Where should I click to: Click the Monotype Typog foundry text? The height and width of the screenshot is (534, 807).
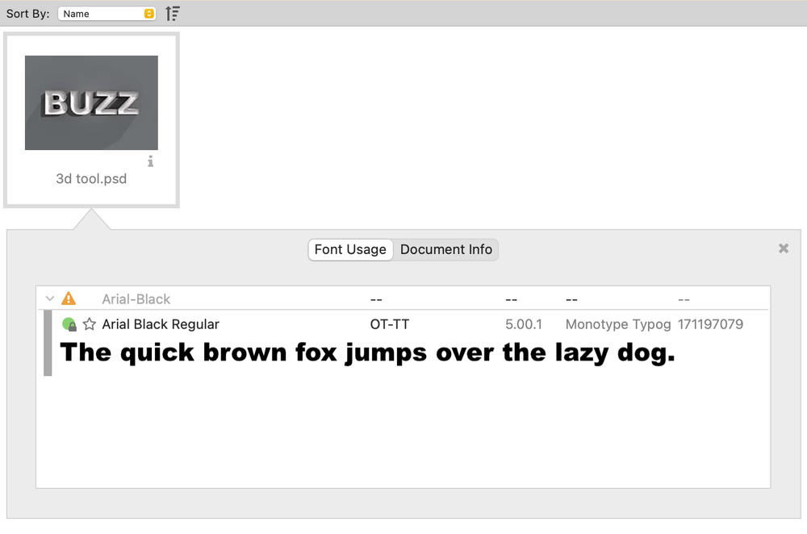pos(618,324)
